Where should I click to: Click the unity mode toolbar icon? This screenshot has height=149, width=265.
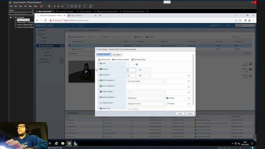(x=79, y=6)
